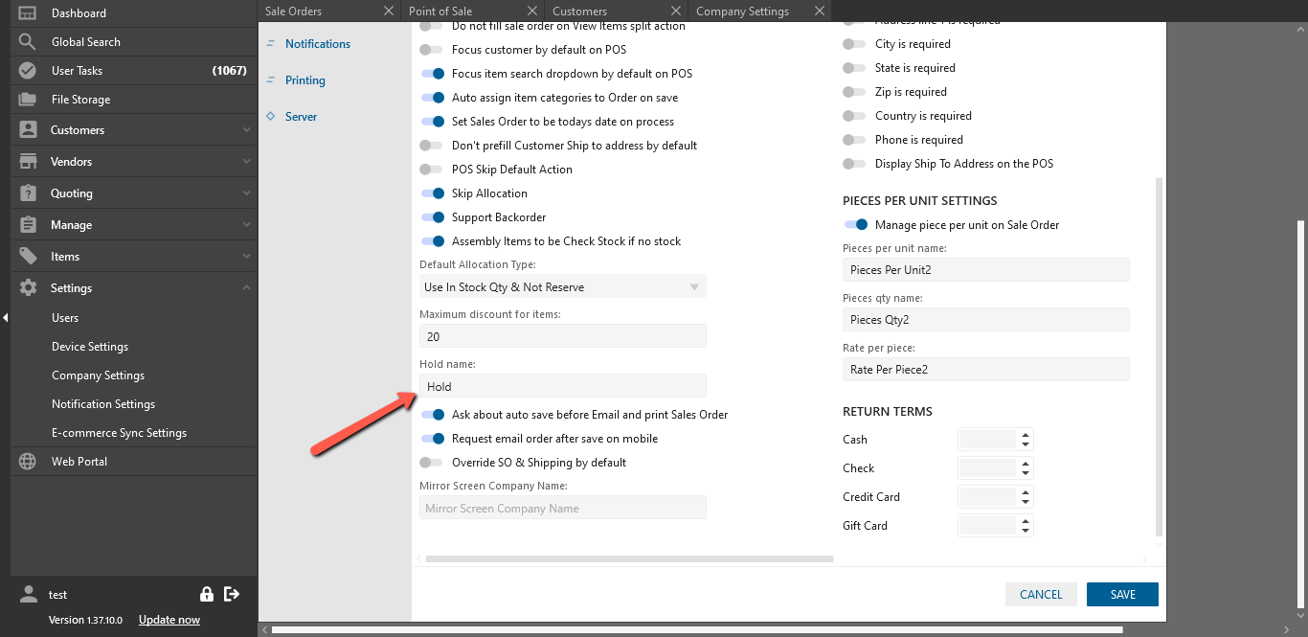Switch to Sale Orders tab
This screenshot has height=637, width=1308.
[293, 11]
